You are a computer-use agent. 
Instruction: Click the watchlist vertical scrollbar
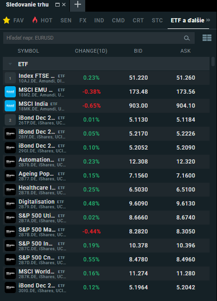(213, 62)
